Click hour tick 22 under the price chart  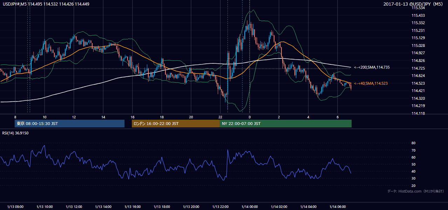[220, 117]
